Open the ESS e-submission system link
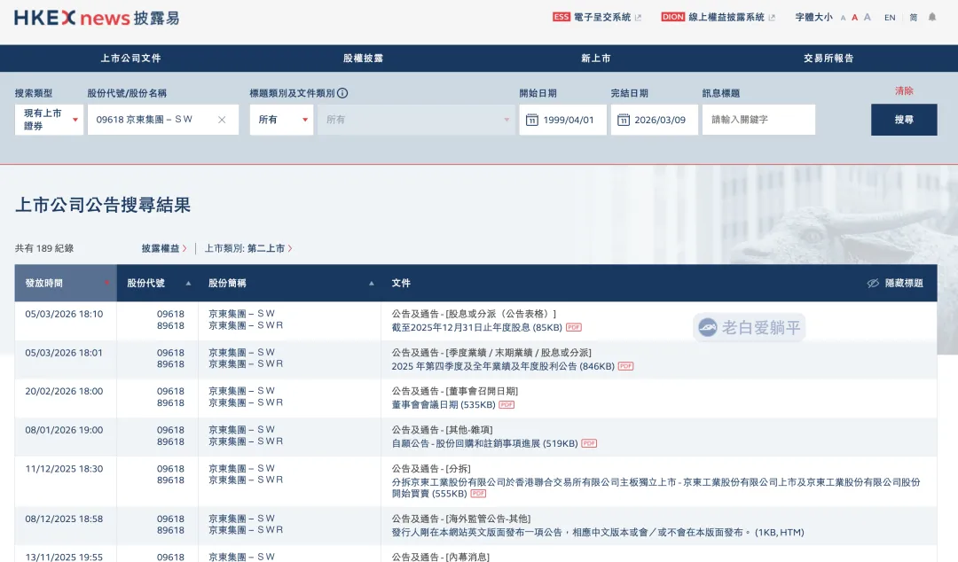The height and width of the screenshot is (562, 958). pyautogui.click(x=597, y=17)
